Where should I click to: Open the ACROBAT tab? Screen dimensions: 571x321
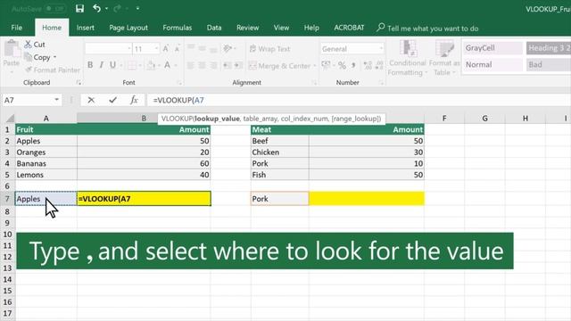349,28
